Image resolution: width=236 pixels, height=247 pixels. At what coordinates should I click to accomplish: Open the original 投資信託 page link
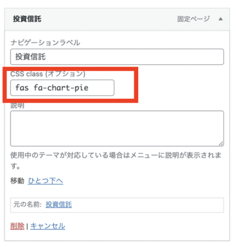point(59,204)
